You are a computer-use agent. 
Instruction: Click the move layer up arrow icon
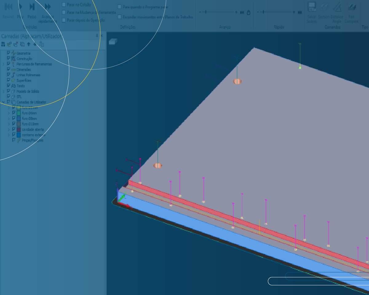[29, 44]
